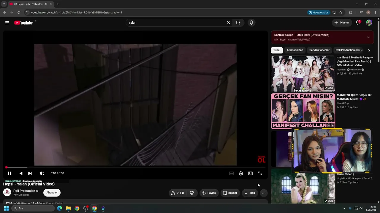Install app from the address bar icon
The image size is (380, 213).
point(334,12)
